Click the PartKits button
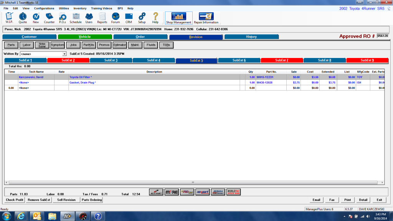393x221 pixels. click(x=89, y=45)
